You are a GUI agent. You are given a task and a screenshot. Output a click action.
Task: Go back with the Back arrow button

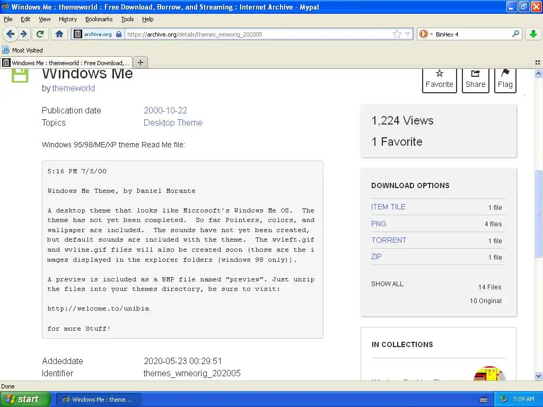click(x=10, y=34)
